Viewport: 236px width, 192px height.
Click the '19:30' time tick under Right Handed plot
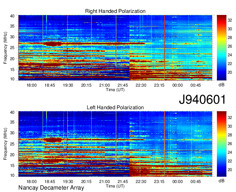[68, 85]
